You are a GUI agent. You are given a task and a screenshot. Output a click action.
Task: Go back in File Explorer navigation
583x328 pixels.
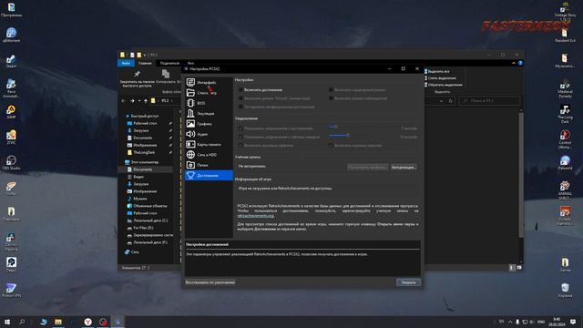click(124, 101)
